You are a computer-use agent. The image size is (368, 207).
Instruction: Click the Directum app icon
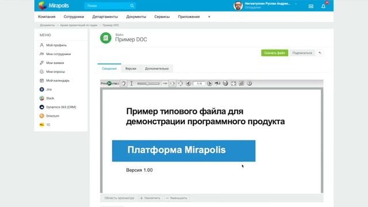[42, 116]
